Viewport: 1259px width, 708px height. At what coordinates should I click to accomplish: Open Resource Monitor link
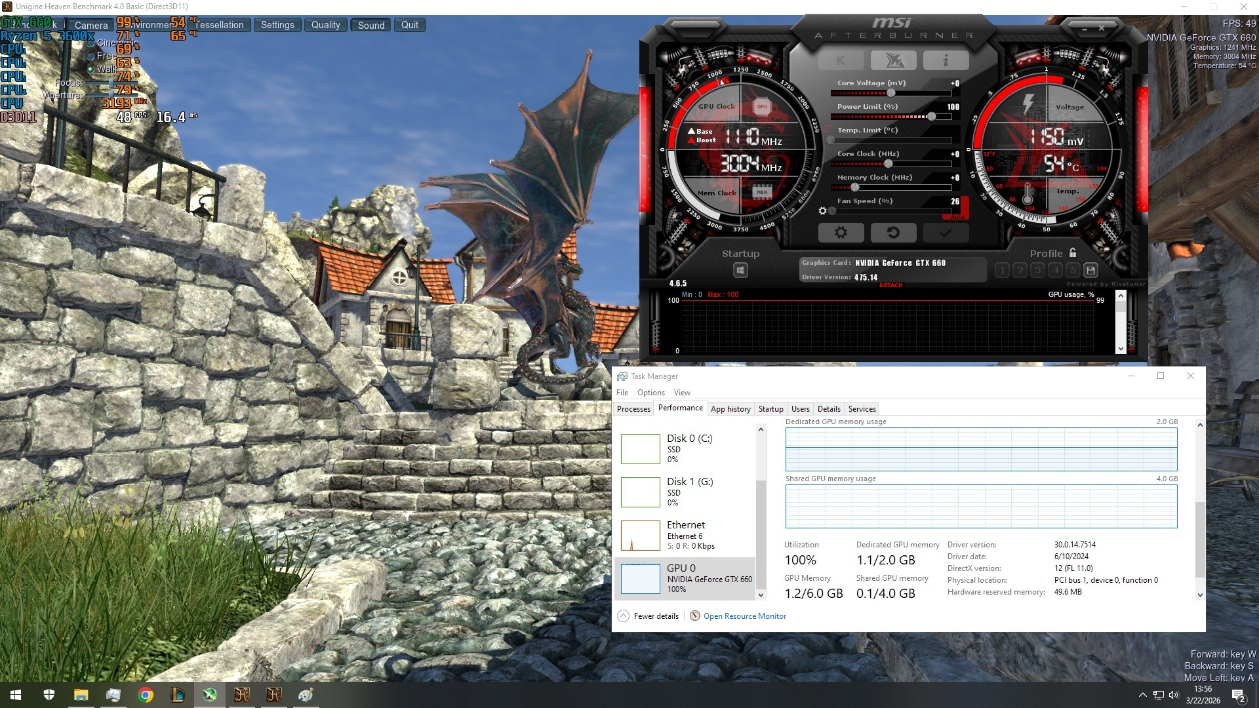(x=744, y=616)
